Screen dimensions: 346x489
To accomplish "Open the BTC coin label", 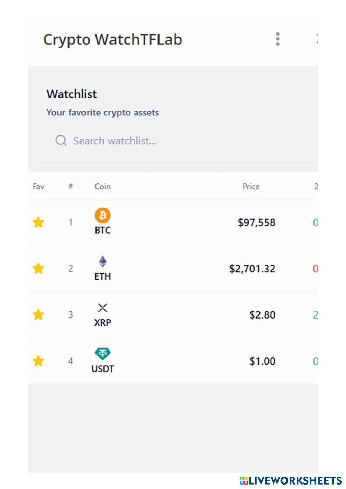I will tap(103, 231).
